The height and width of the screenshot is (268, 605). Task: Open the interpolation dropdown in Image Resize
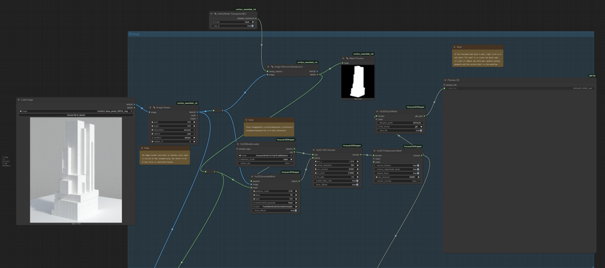[173, 130]
